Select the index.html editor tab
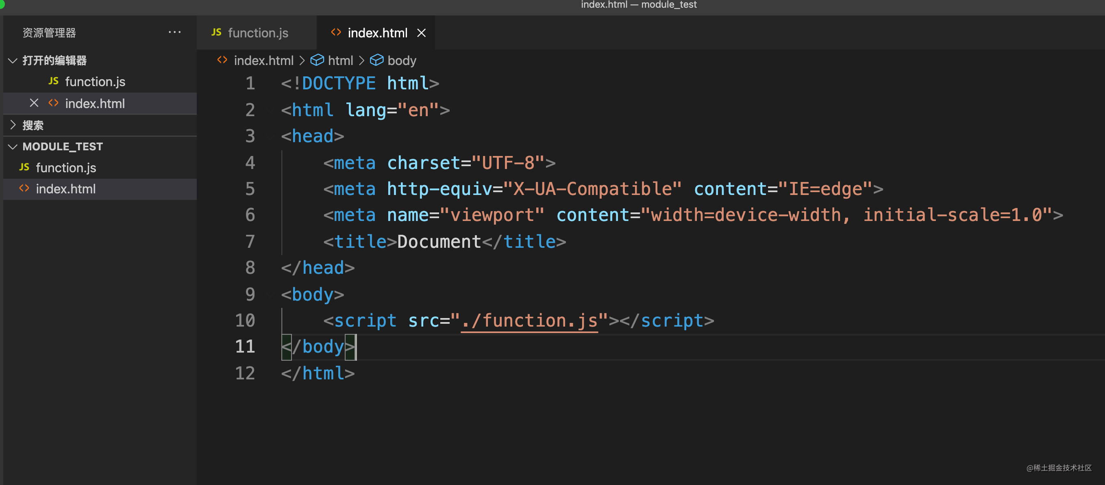 pyautogui.click(x=376, y=32)
